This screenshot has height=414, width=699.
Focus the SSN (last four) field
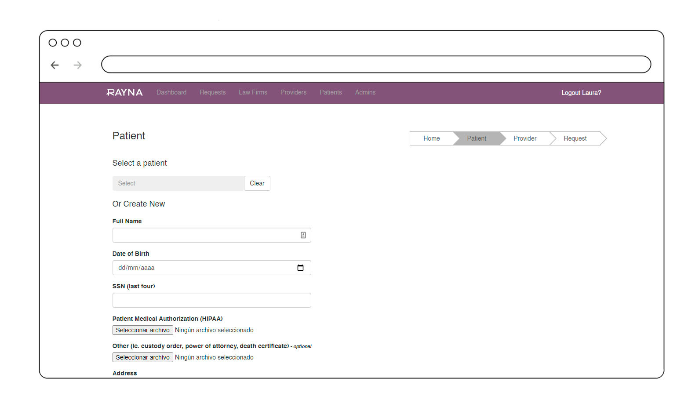(x=212, y=300)
